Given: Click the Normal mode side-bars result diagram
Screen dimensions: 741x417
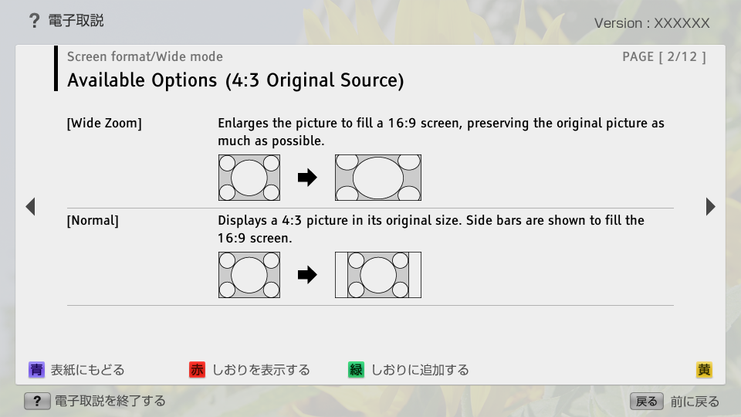Looking at the screenshot, I should pos(377,275).
